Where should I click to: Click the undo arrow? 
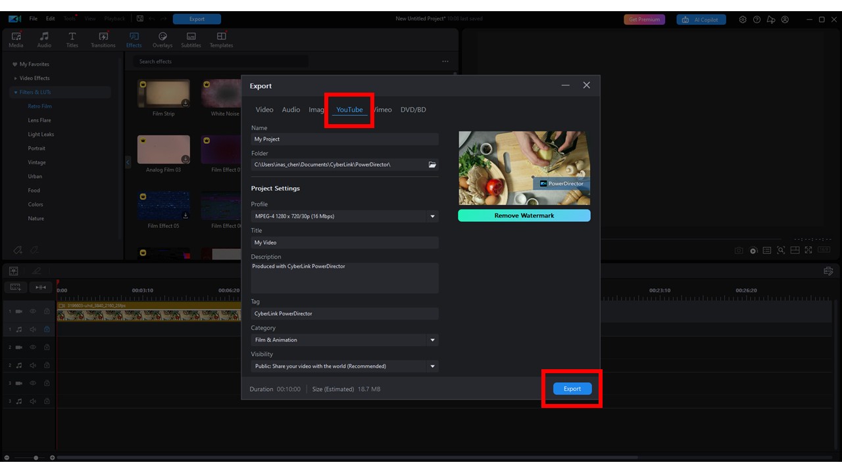152,19
